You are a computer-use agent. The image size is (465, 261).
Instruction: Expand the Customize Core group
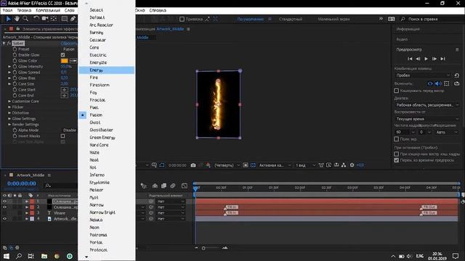click(9, 101)
